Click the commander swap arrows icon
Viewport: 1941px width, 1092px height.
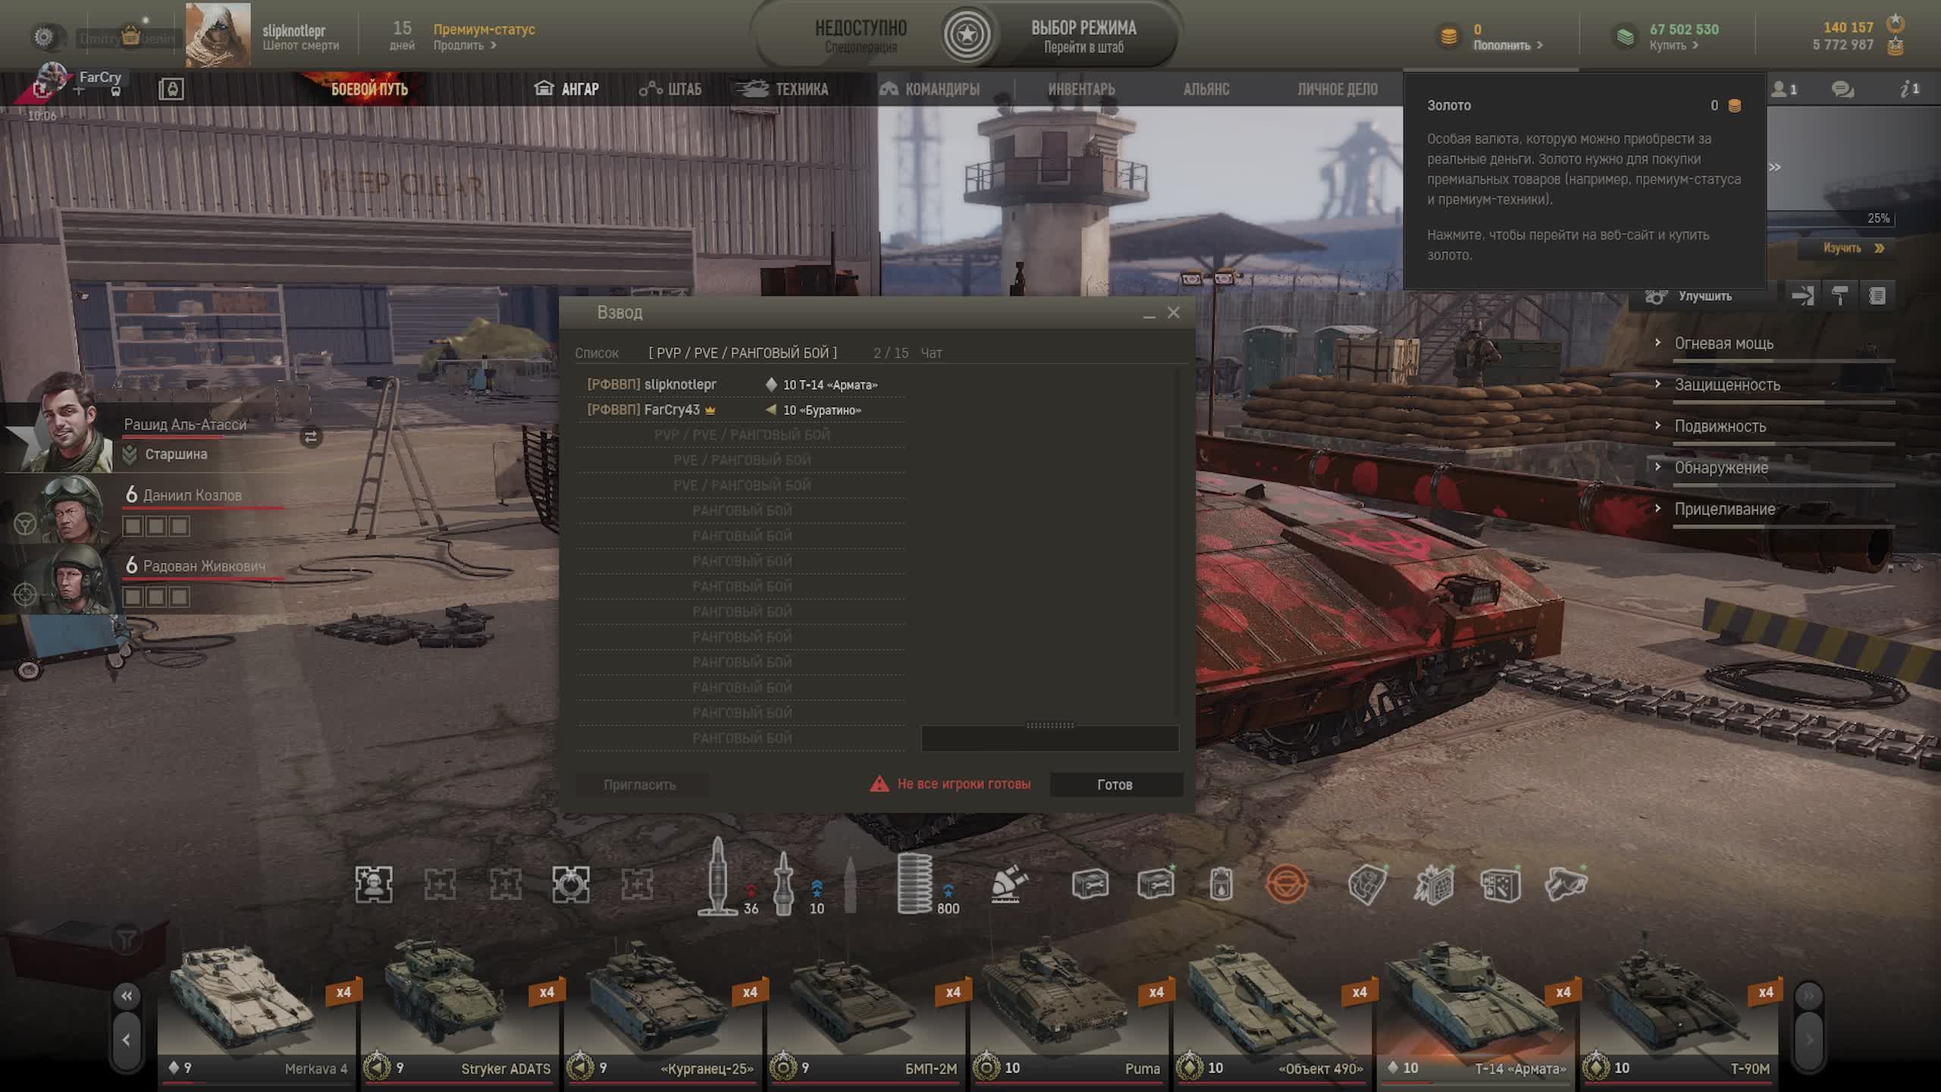[x=311, y=437]
